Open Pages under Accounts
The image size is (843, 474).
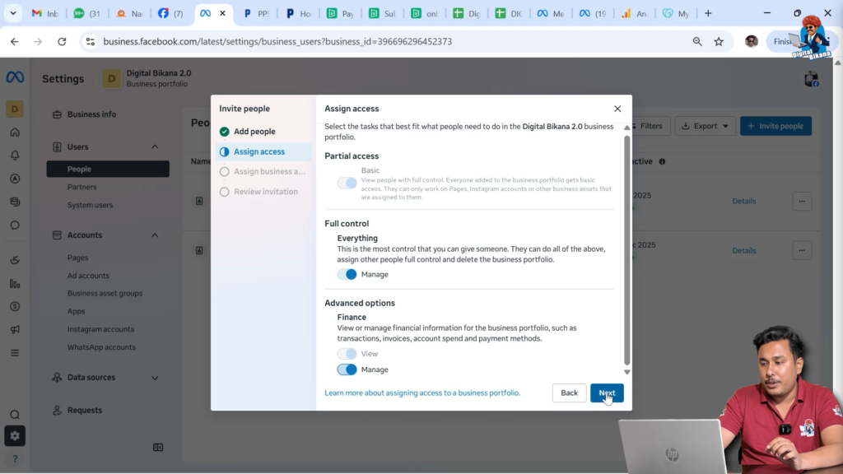click(x=77, y=258)
